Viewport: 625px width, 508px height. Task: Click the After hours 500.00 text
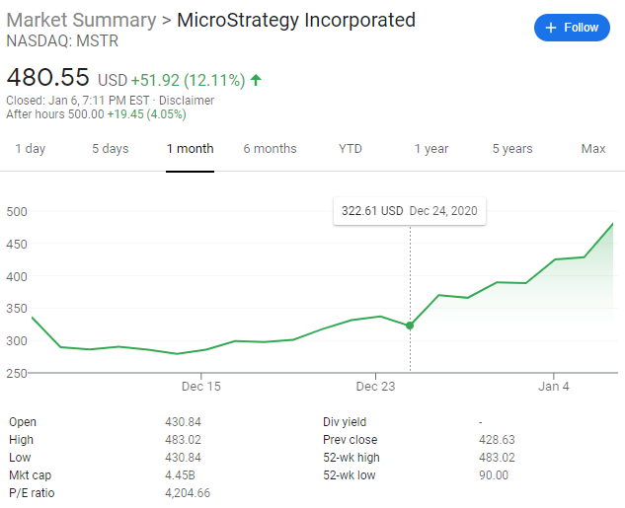[x=55, y=114]
